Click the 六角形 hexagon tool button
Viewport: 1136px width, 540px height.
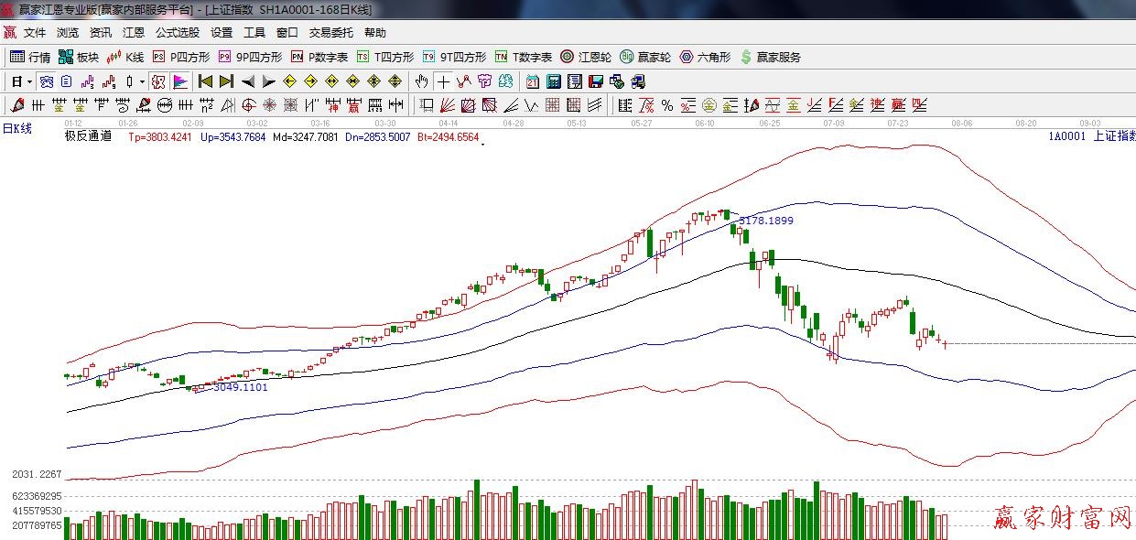(x=705, y=57)
